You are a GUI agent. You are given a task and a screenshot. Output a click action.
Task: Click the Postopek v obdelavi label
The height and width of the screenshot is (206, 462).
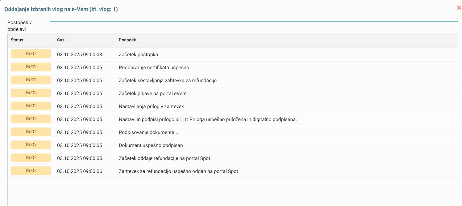coord(20,26)
